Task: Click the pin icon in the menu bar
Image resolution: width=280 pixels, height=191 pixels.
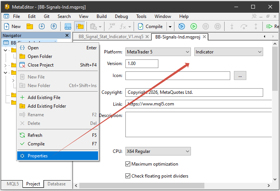Action: tap(254, 16)
